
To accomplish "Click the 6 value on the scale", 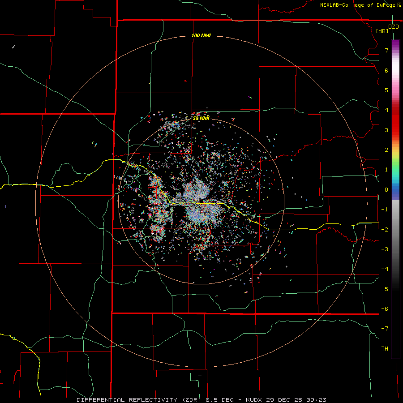I will tap(386, 70).
